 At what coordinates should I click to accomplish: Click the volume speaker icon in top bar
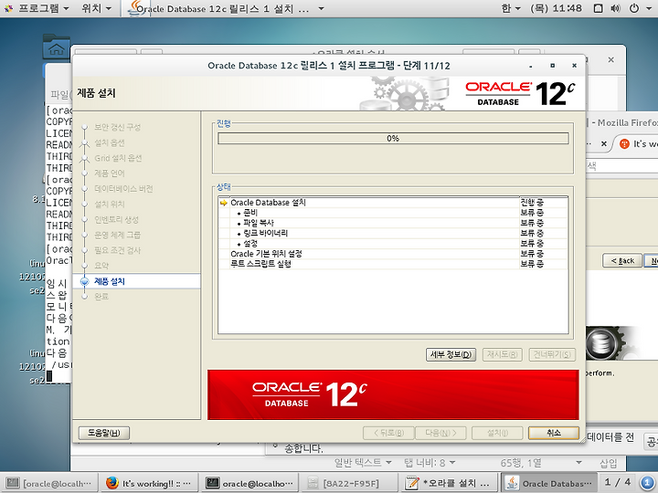click(x=615, y=8)
